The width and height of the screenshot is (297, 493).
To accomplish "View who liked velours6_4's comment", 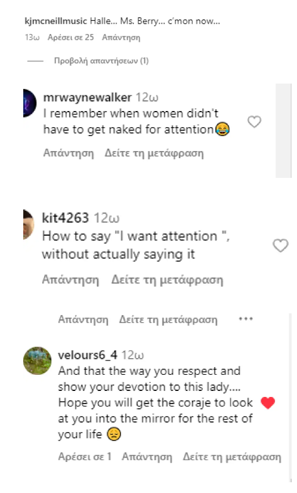I will (x=85, y=457).
